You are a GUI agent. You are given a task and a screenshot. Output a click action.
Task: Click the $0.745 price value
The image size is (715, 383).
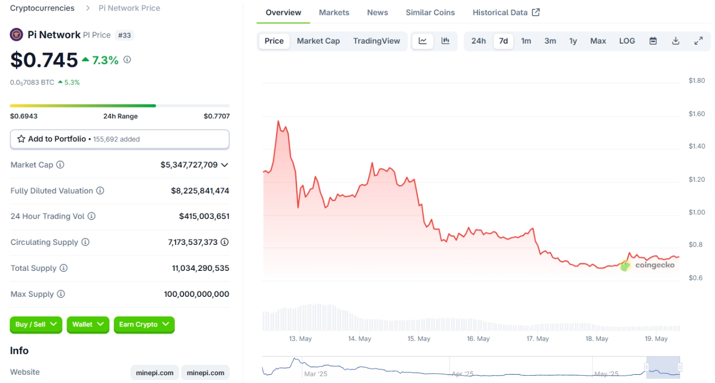(x=44, y=60)
